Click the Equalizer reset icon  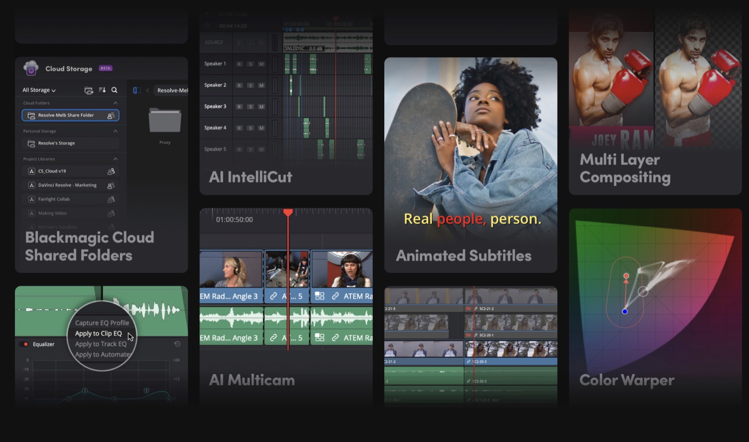177,344
